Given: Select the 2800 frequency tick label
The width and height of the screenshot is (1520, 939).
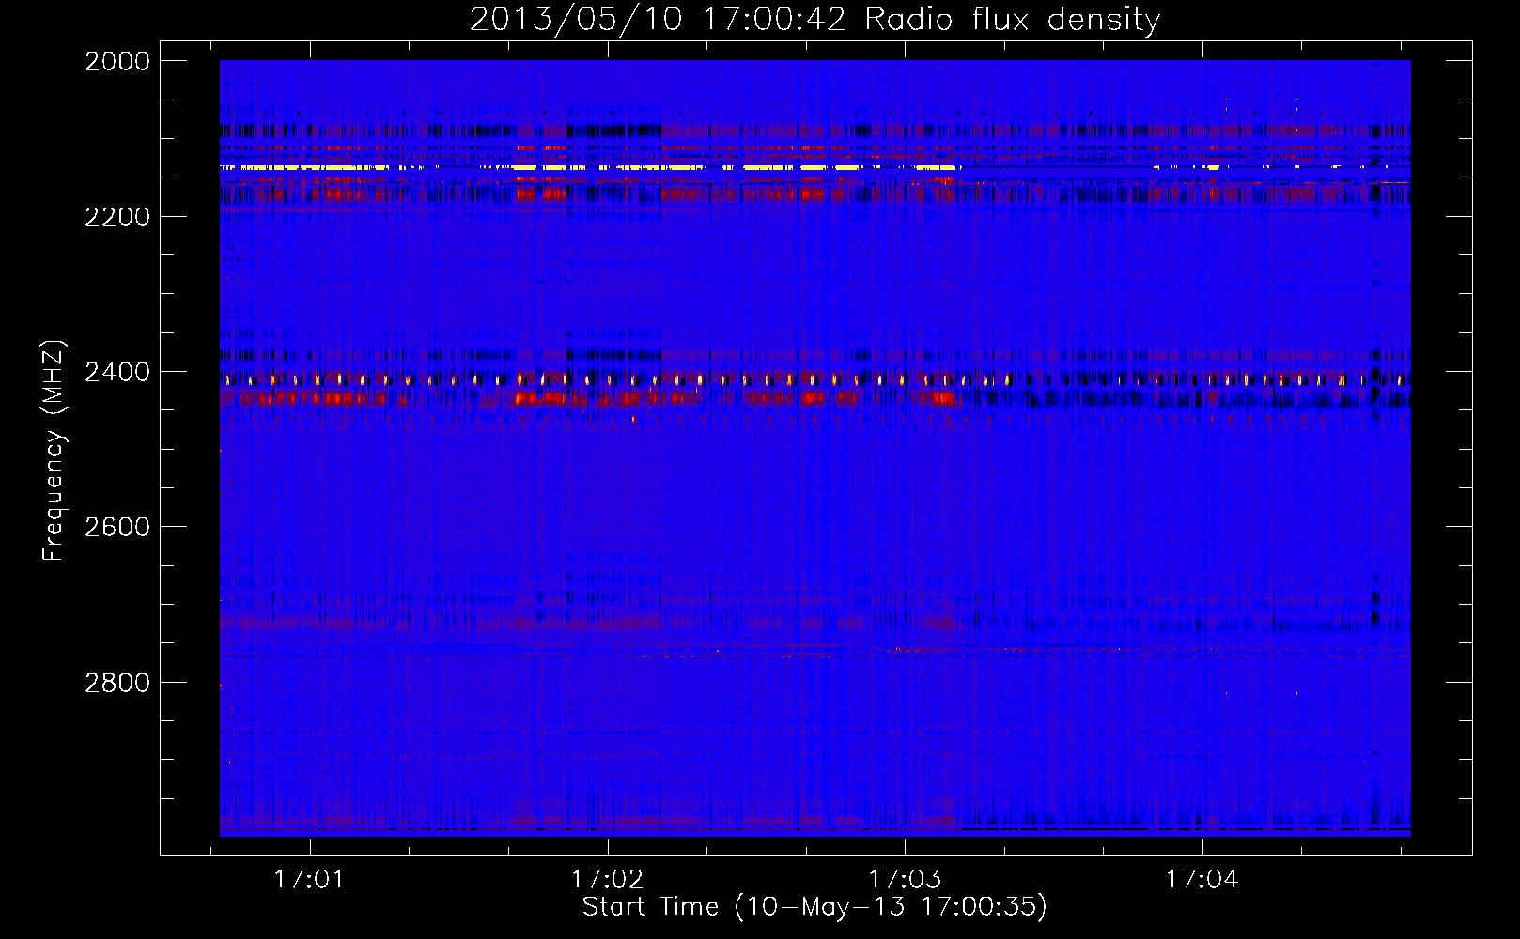Looking at the screenshot, I should pos(117,683).
